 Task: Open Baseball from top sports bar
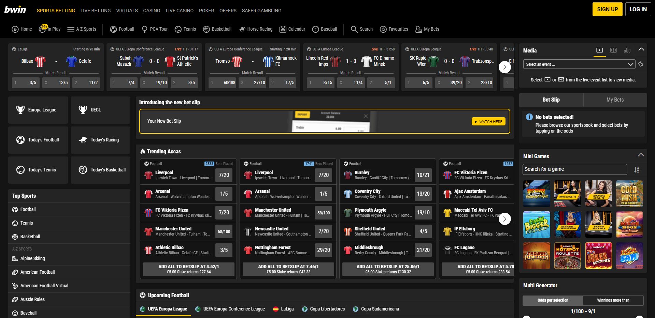pos(325,29)
